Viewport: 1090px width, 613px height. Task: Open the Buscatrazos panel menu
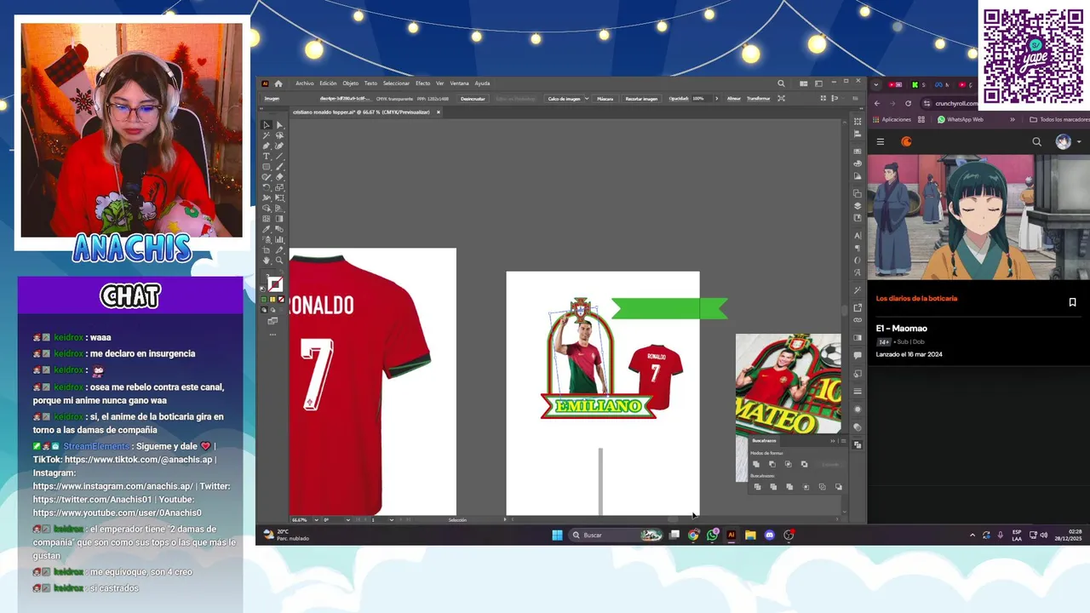pyautogui.click(x=843, y=441)
